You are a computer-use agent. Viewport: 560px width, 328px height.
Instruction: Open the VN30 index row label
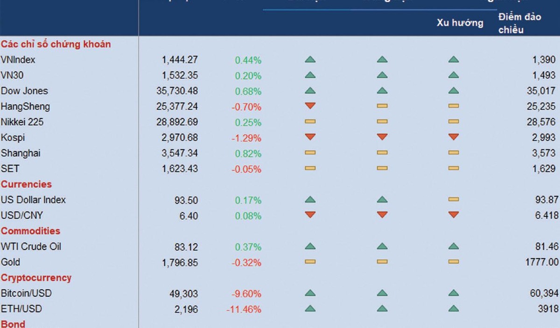(13, 76)
